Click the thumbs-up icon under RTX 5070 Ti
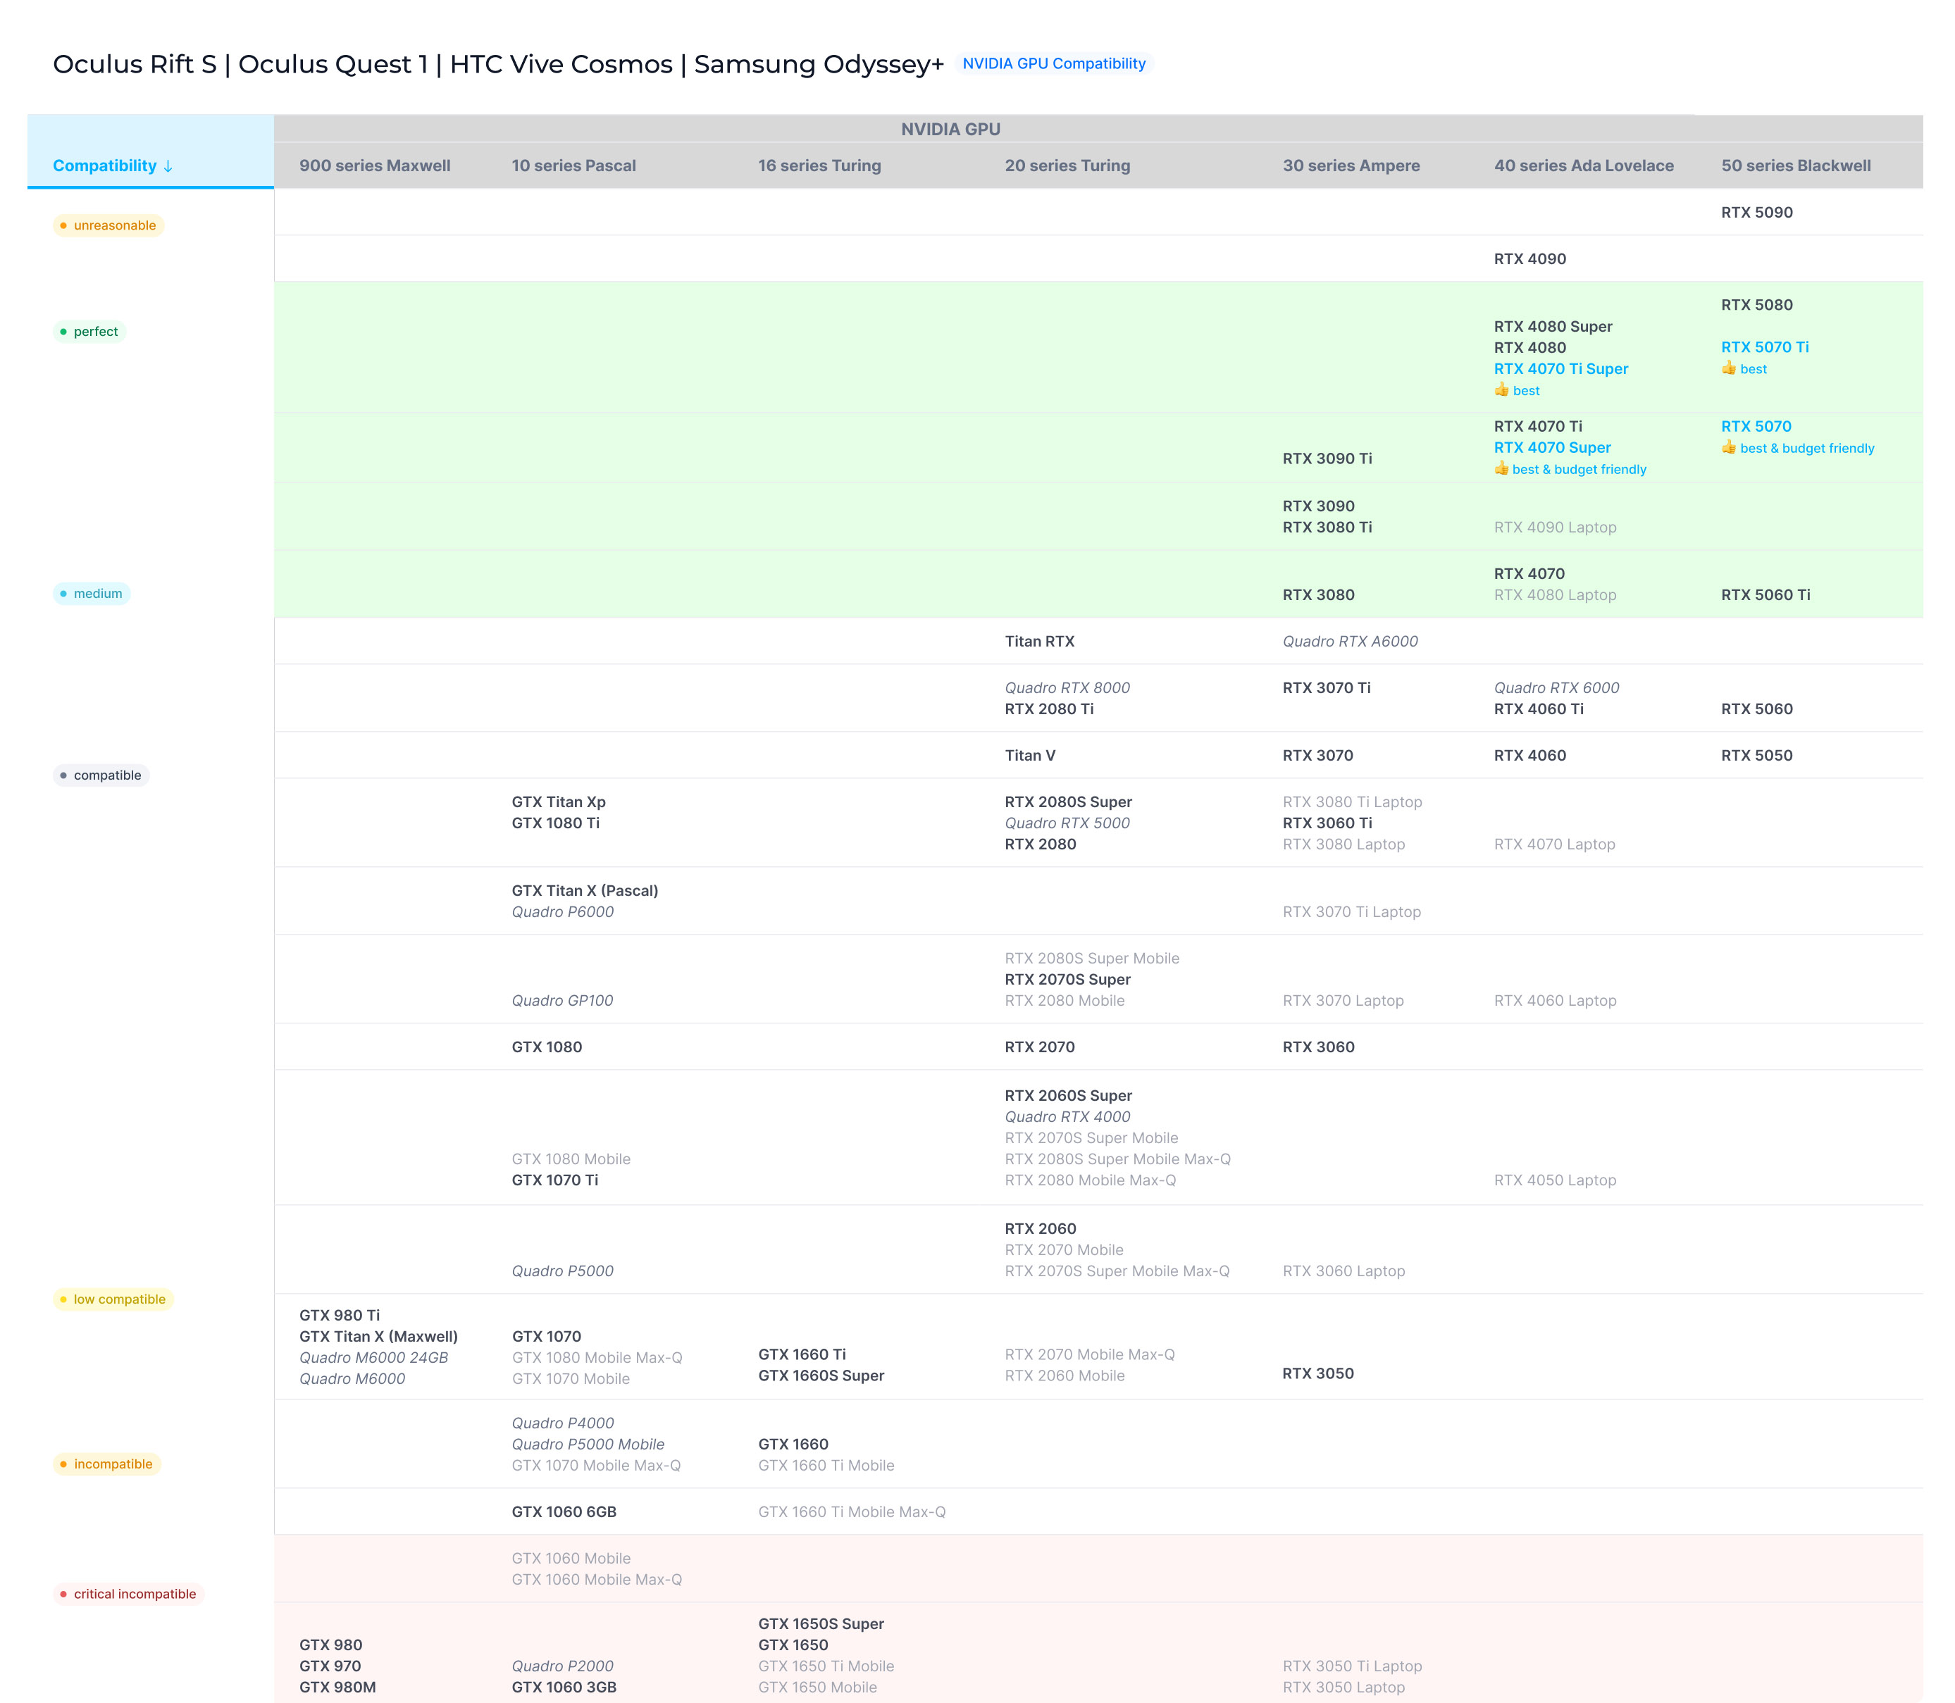The height and width of the screenshot is (1703, 1955). coord(1729,368)
